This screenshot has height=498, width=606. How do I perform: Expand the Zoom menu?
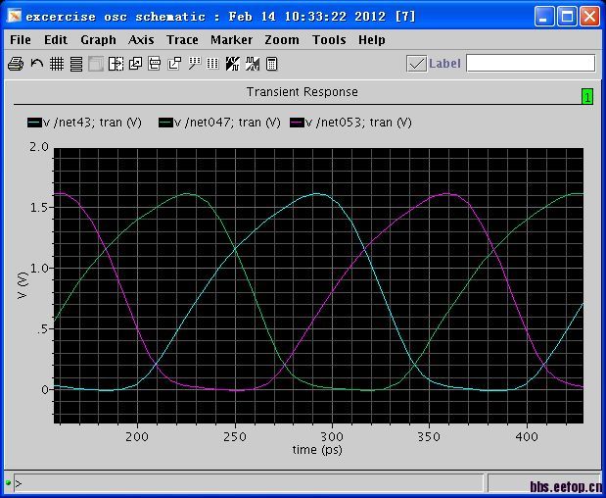point(282,40)
